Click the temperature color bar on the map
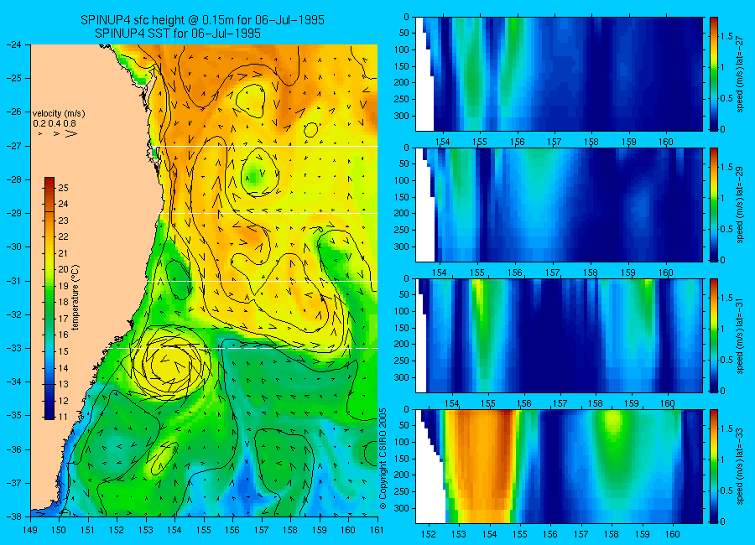The image size is (755, 545). coord(49,298)
